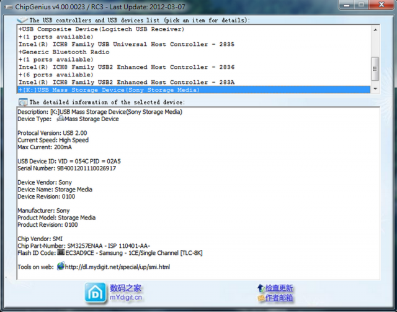Click the Chip Vendor: SMI line

pyautogui.click(x=40, y=239)
